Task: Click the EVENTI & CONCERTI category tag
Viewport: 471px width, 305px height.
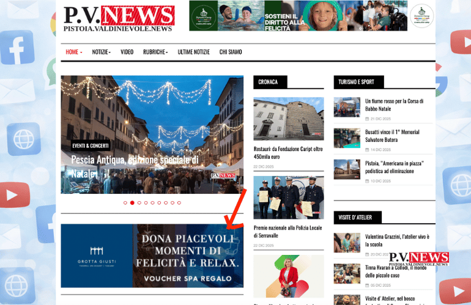Action: point(91,145)
